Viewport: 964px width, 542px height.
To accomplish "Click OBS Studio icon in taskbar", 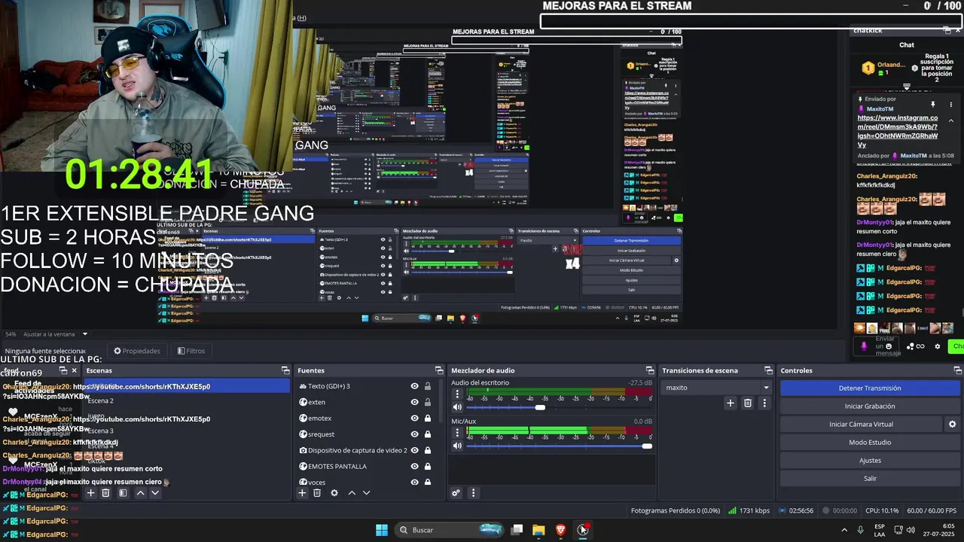I will (x=583, y=530).
